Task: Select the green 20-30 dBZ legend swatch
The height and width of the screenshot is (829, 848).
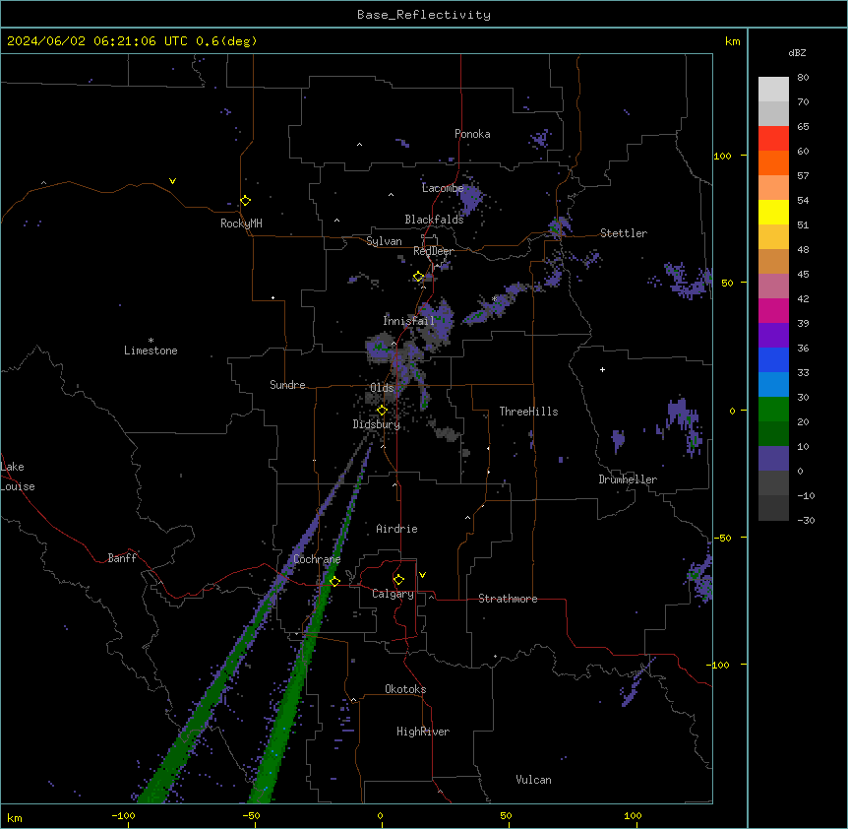Action: pyautogui.click(x=773, y=410)
